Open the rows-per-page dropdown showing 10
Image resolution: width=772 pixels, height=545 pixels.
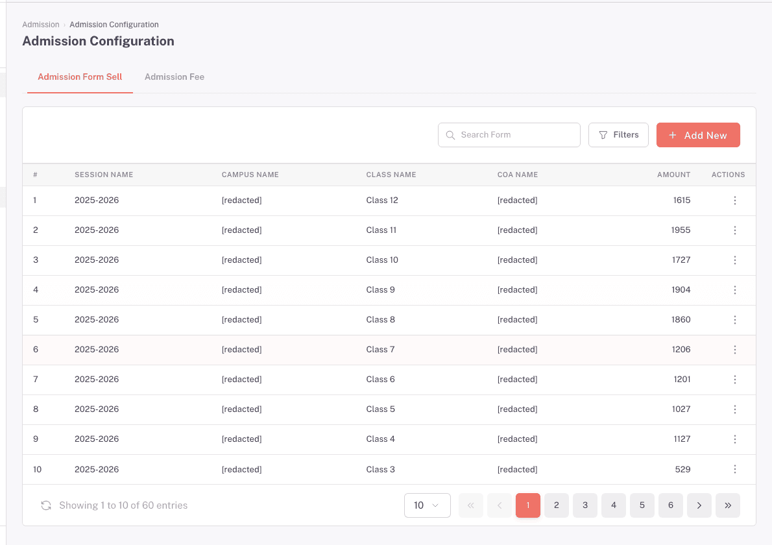tap(428, 505)
